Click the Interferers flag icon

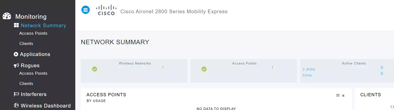click(x=16, y=94)
